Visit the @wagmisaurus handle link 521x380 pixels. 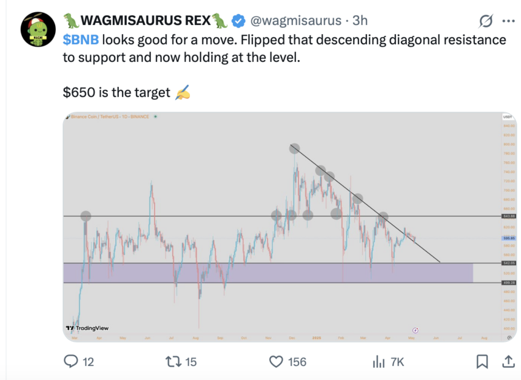coord(295,21)
